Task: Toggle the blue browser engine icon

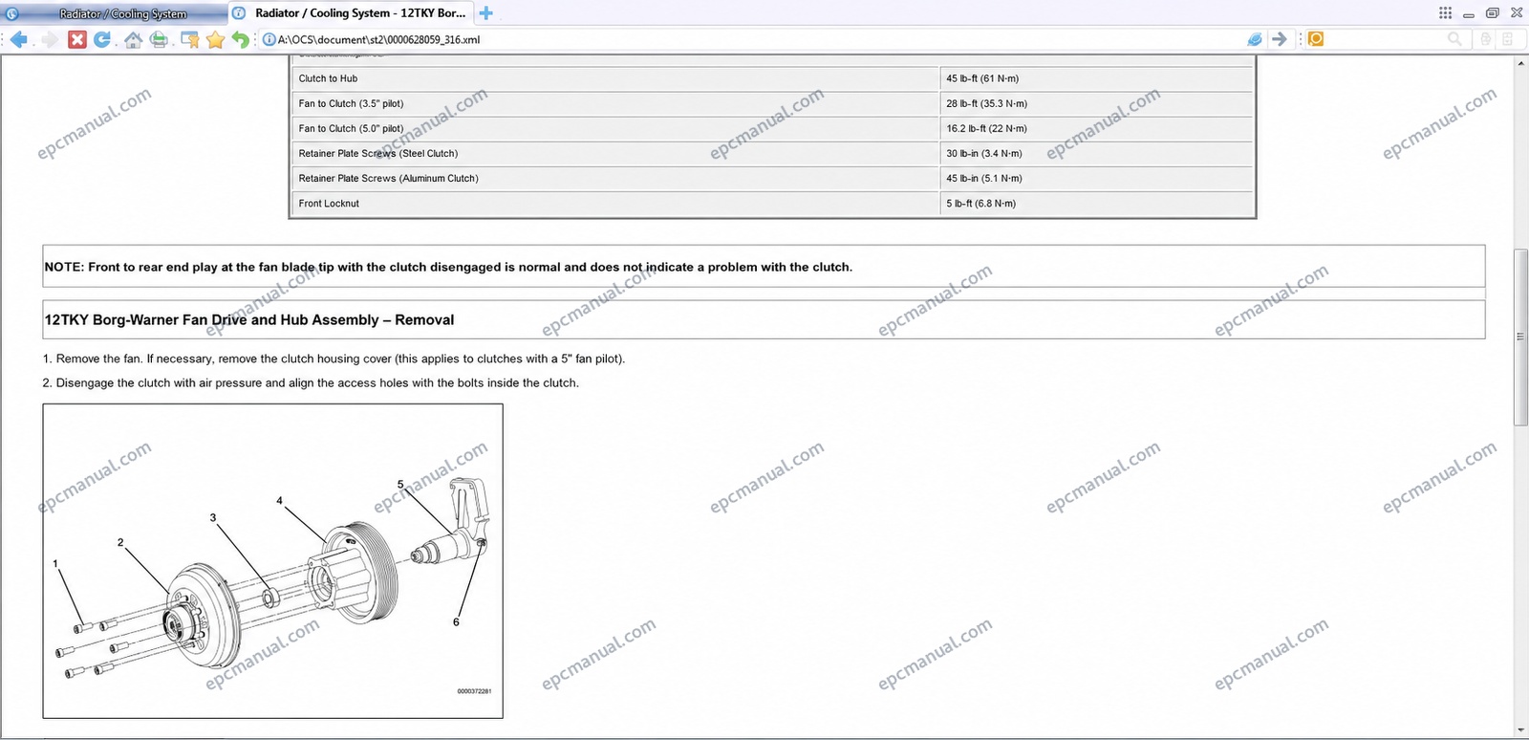Action: point(1255,39)
